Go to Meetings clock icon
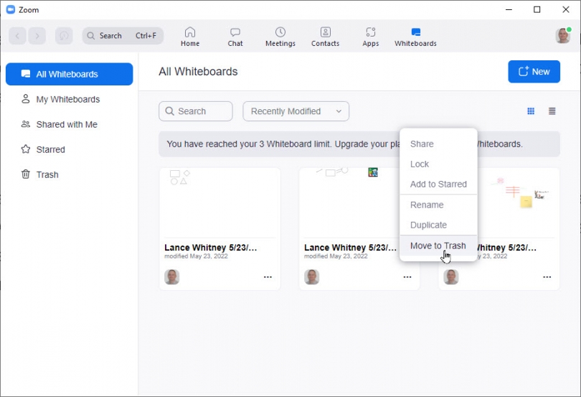This screenshot has height=397, width=581. point(280,32)
